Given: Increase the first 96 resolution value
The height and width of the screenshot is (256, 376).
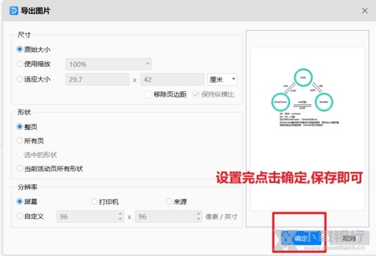Looking at the screenshot, I should [120, 213].
